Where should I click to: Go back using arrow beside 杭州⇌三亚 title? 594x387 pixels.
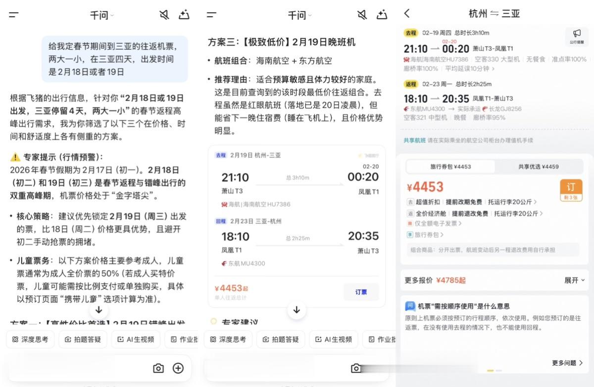407,13
